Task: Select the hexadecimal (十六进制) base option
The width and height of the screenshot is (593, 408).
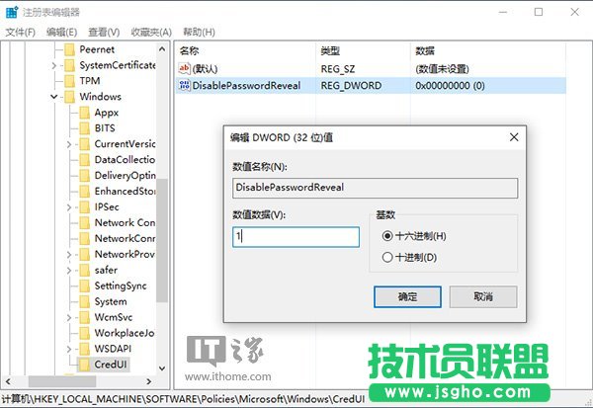Action: 386,236
